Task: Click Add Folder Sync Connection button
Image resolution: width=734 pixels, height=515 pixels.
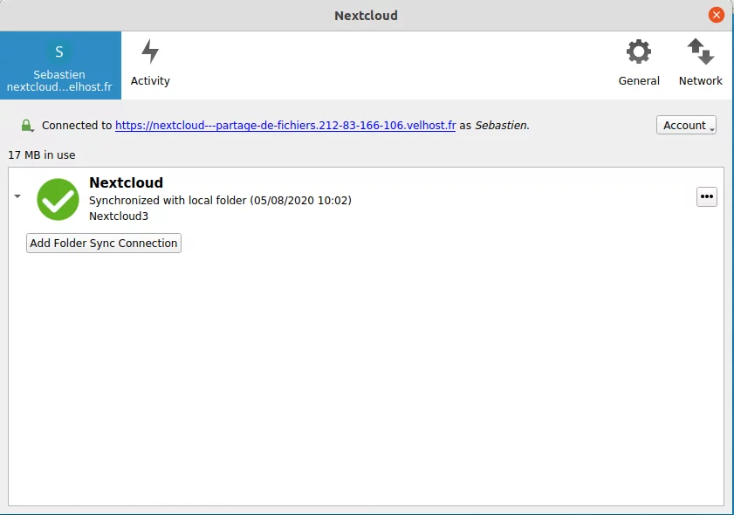Action: click(104, 243)
